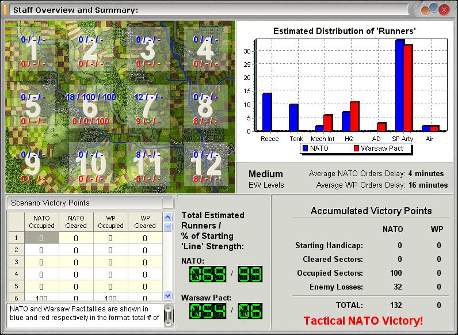Click the orange grip at title bar start
This screenshot has width=458, height=335.
tap(5, 10)
